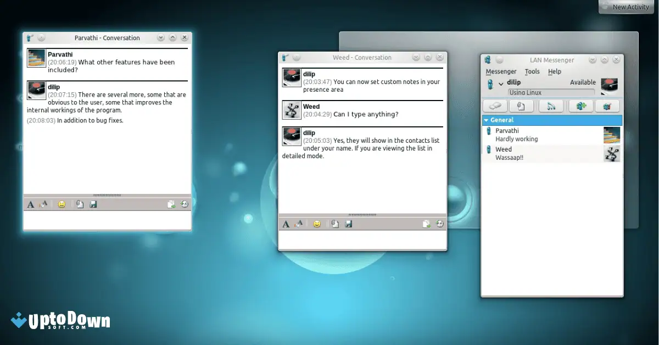Start a new chat from LAN Messenger toolbar
The height and width of the screenshot is (345, 659).
click(x=495, y=105)
